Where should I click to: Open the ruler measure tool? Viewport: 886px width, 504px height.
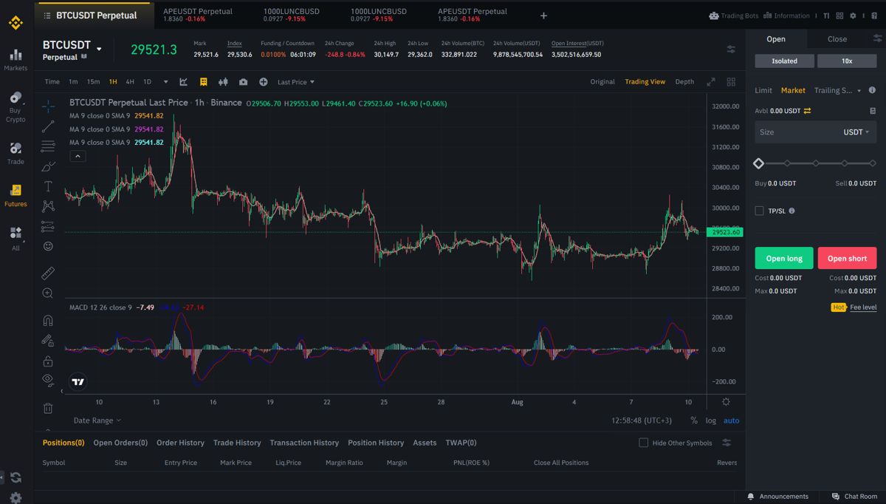coord(48,273)
